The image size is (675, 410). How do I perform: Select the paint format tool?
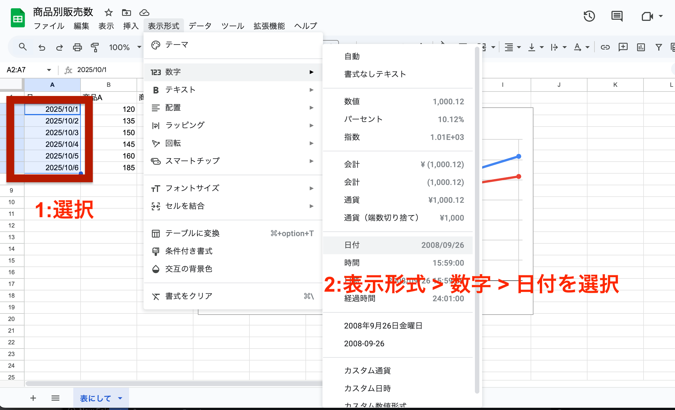click(x=95, y=47)
